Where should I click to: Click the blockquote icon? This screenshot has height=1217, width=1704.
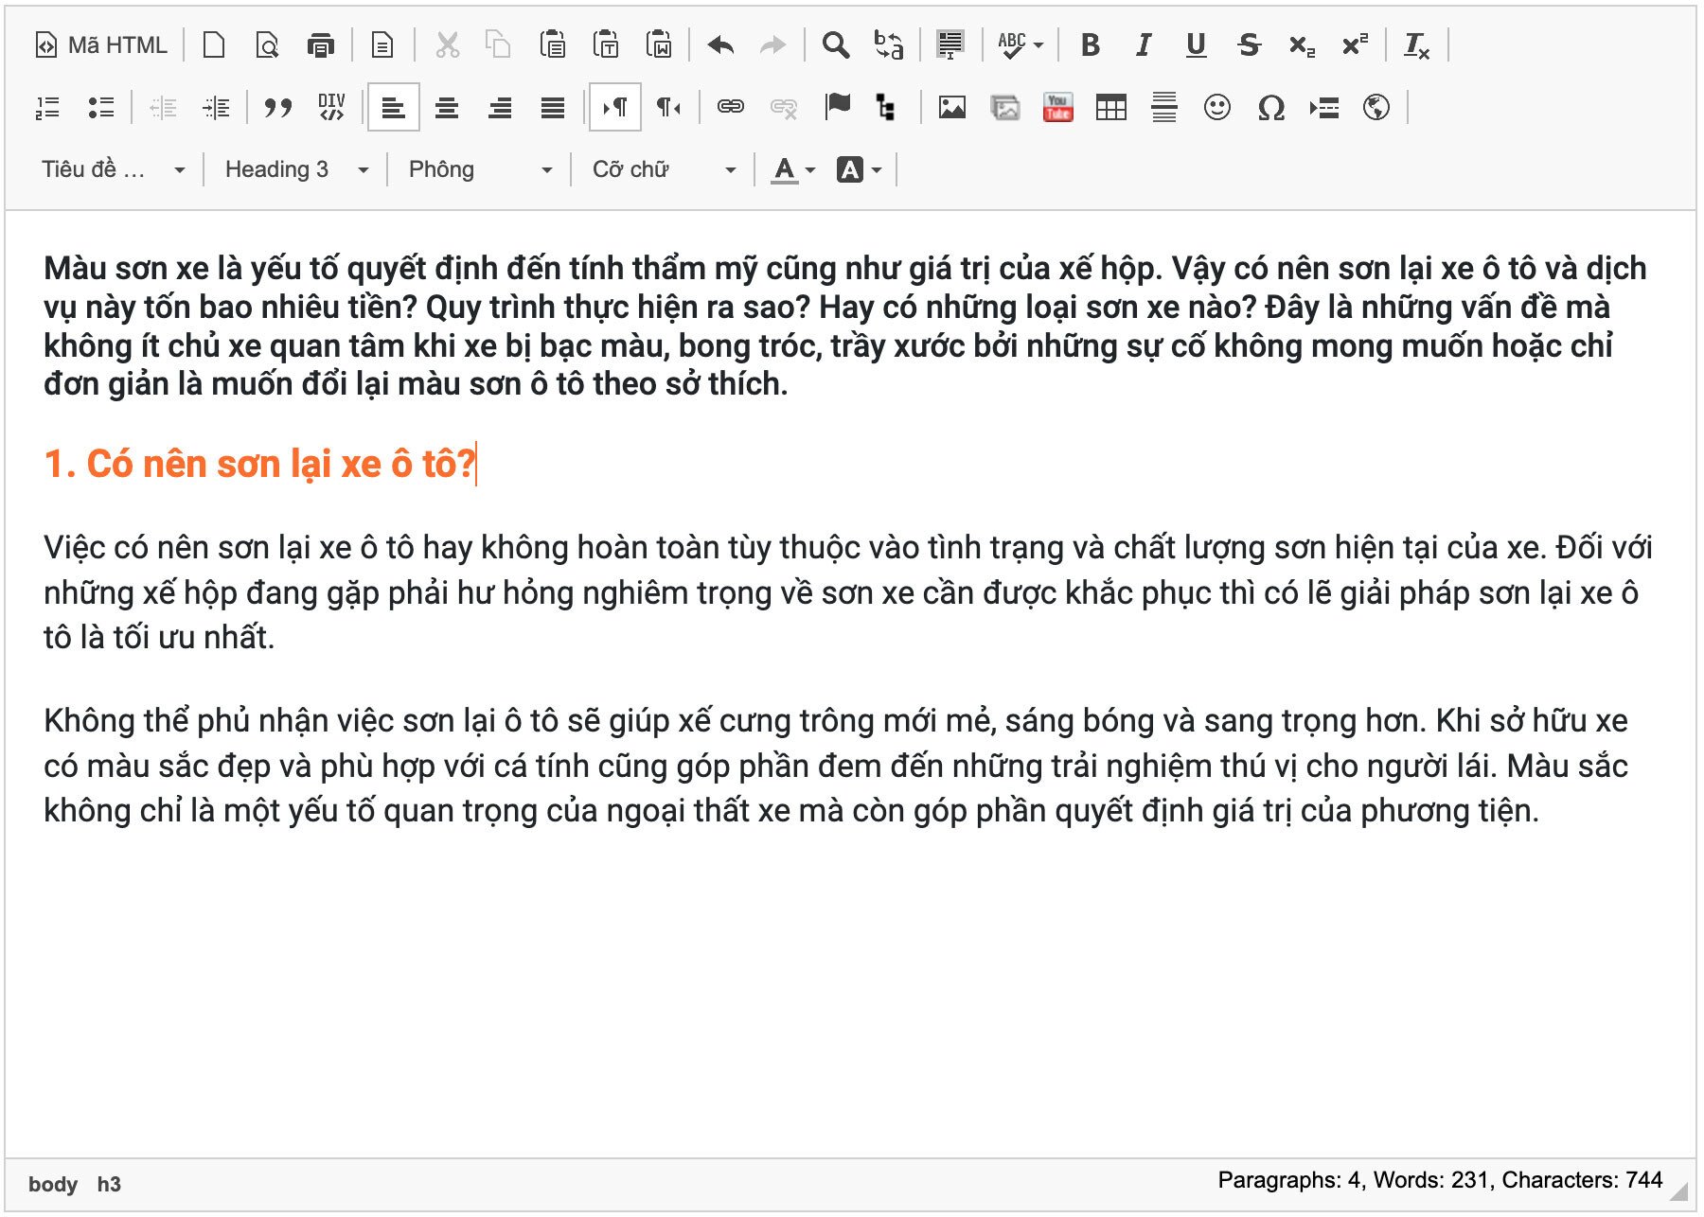point(277,108)
